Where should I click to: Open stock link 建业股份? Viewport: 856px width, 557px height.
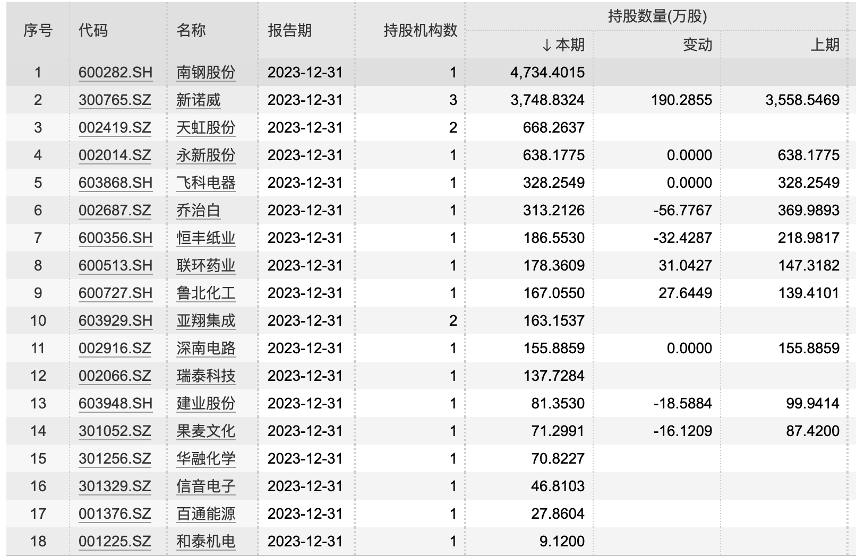[x=206, y=404]
